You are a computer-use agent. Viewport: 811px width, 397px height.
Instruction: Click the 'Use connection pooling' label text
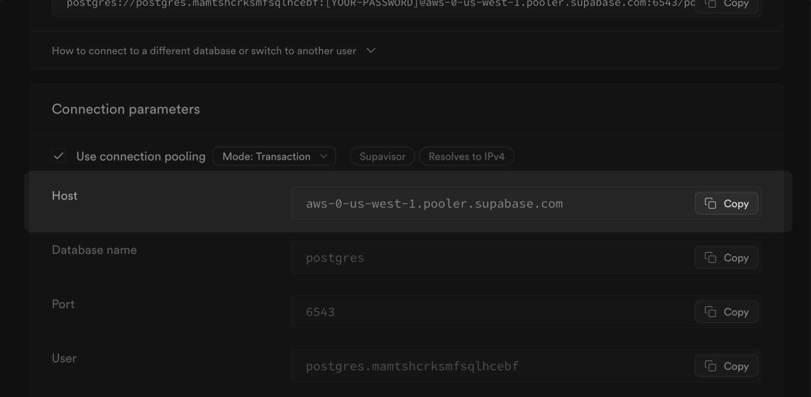141,156
